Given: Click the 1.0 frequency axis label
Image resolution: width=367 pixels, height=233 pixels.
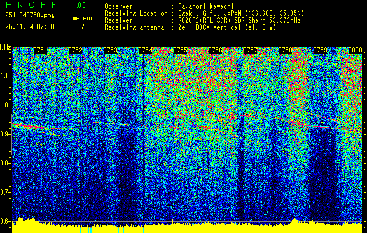Looking at the screenshot, I should (x=5, y=105).
